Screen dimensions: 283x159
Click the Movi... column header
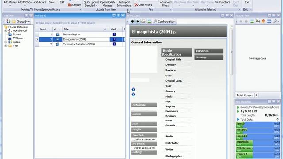(46, 30)
